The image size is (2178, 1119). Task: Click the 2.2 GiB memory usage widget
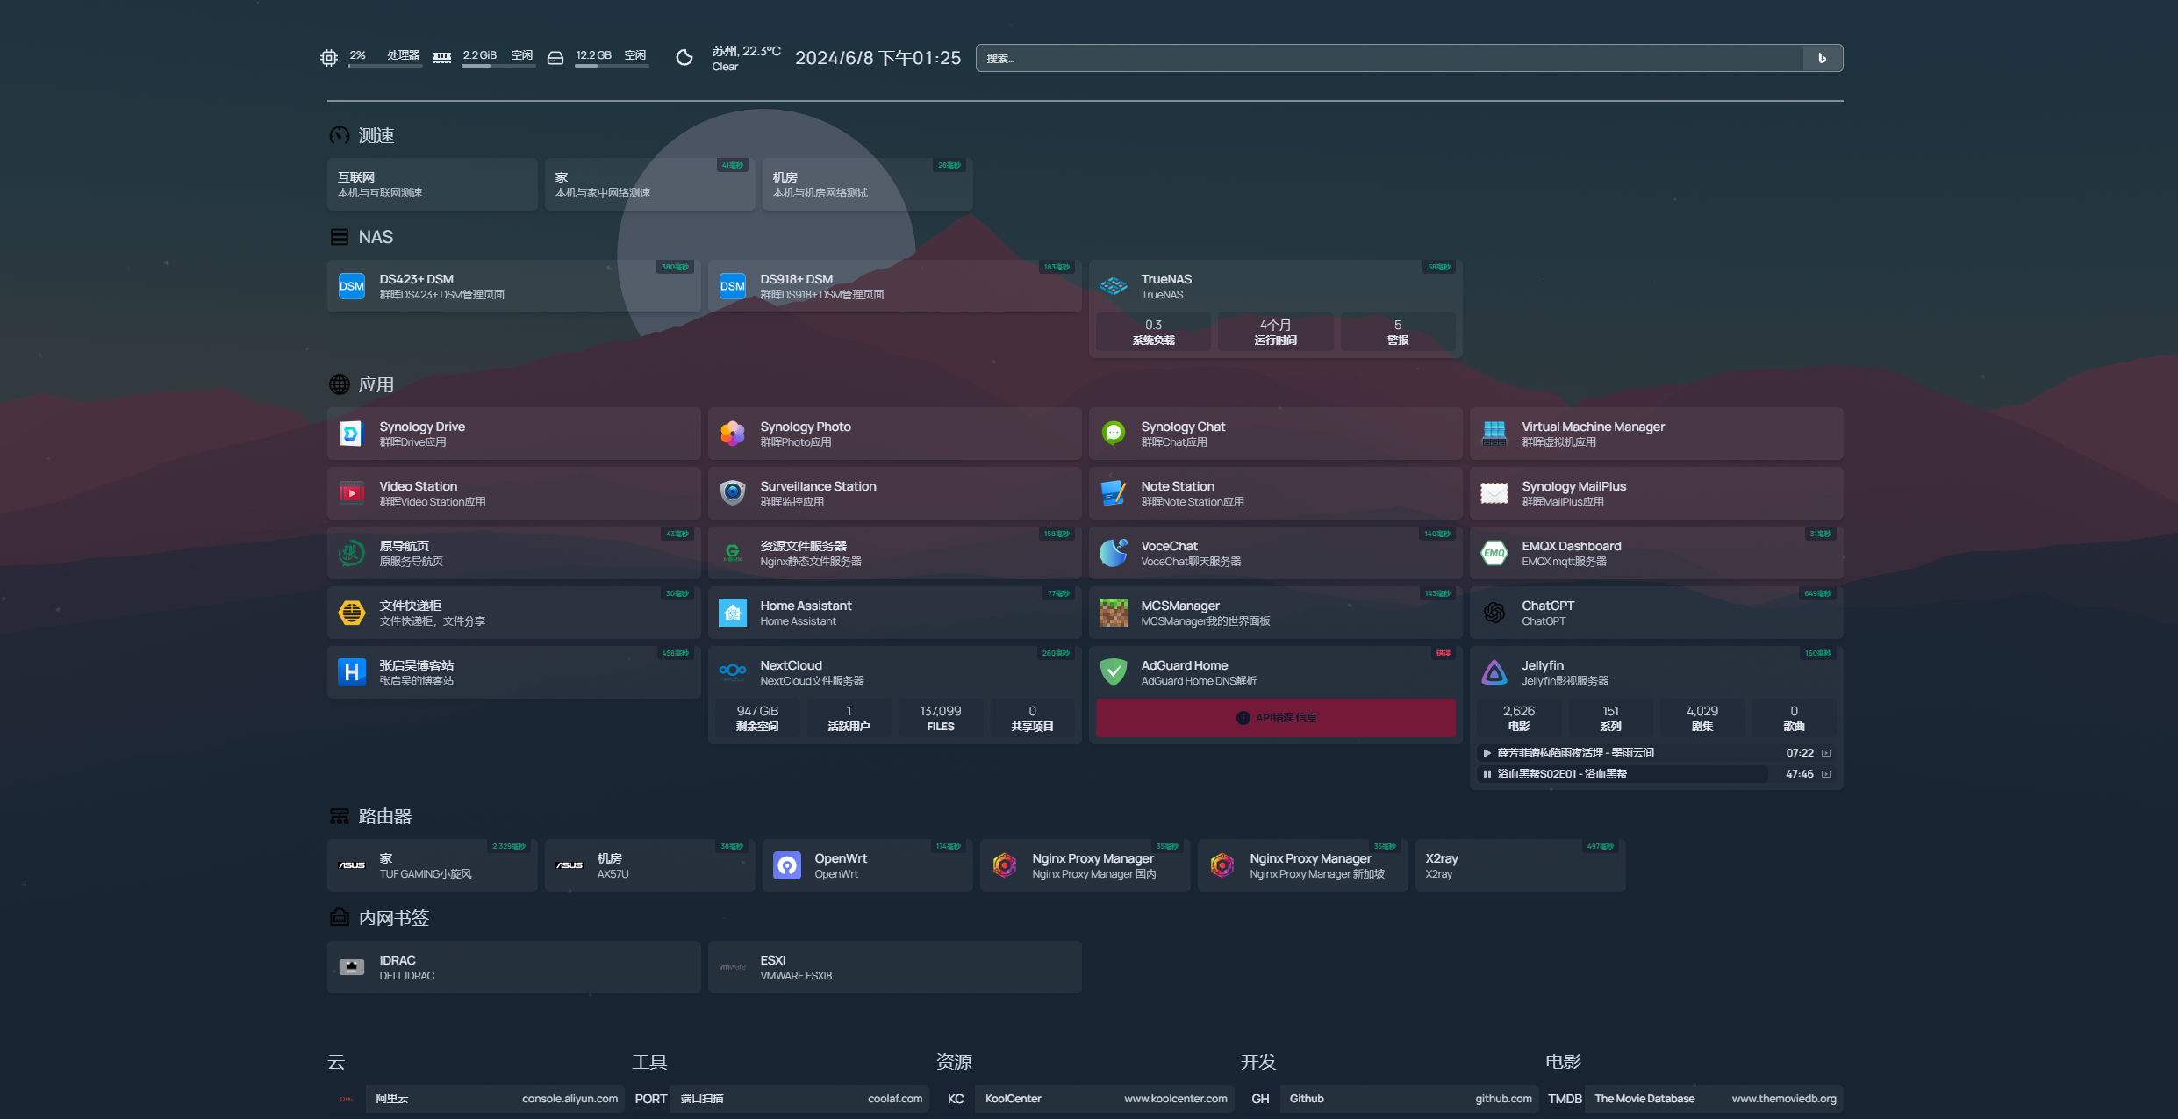pyautogui.click(x=484, y=58)
